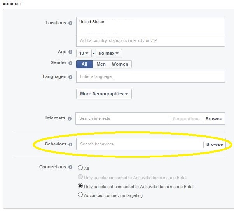Screen dimensions: 234x211
Task: Focus the Add a country, state/province field
Action: 150,40
